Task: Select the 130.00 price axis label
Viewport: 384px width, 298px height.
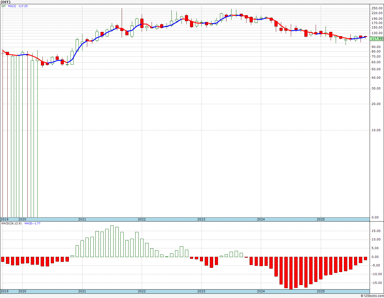Action: [x=377, y=33]
